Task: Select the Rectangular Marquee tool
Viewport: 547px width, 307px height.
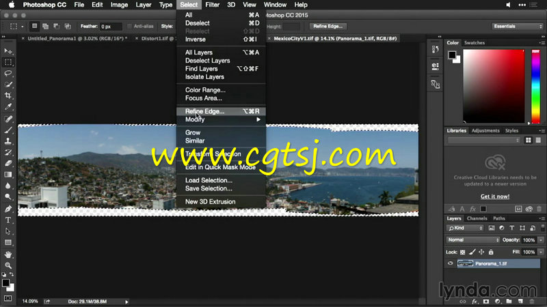Action: tap(8, 62)
